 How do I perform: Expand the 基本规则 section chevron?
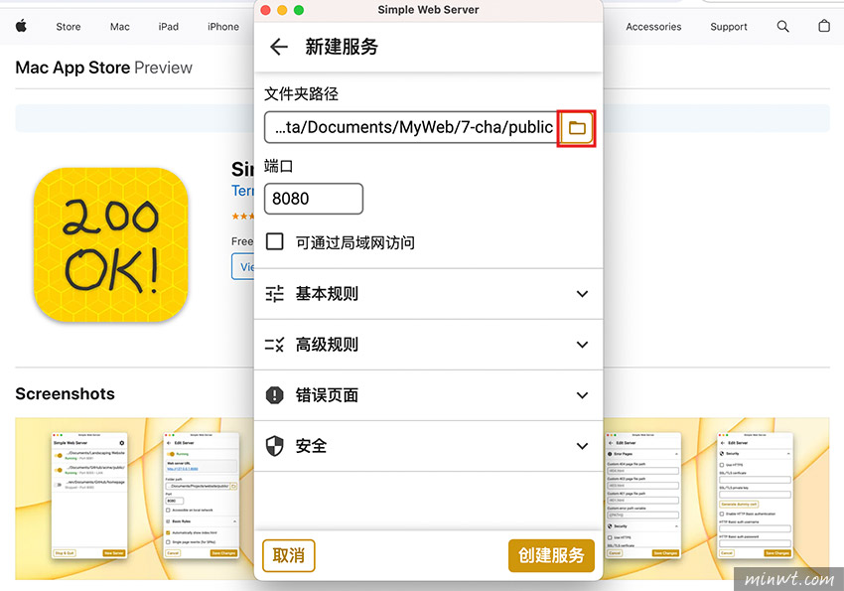[x=582, y=294]
